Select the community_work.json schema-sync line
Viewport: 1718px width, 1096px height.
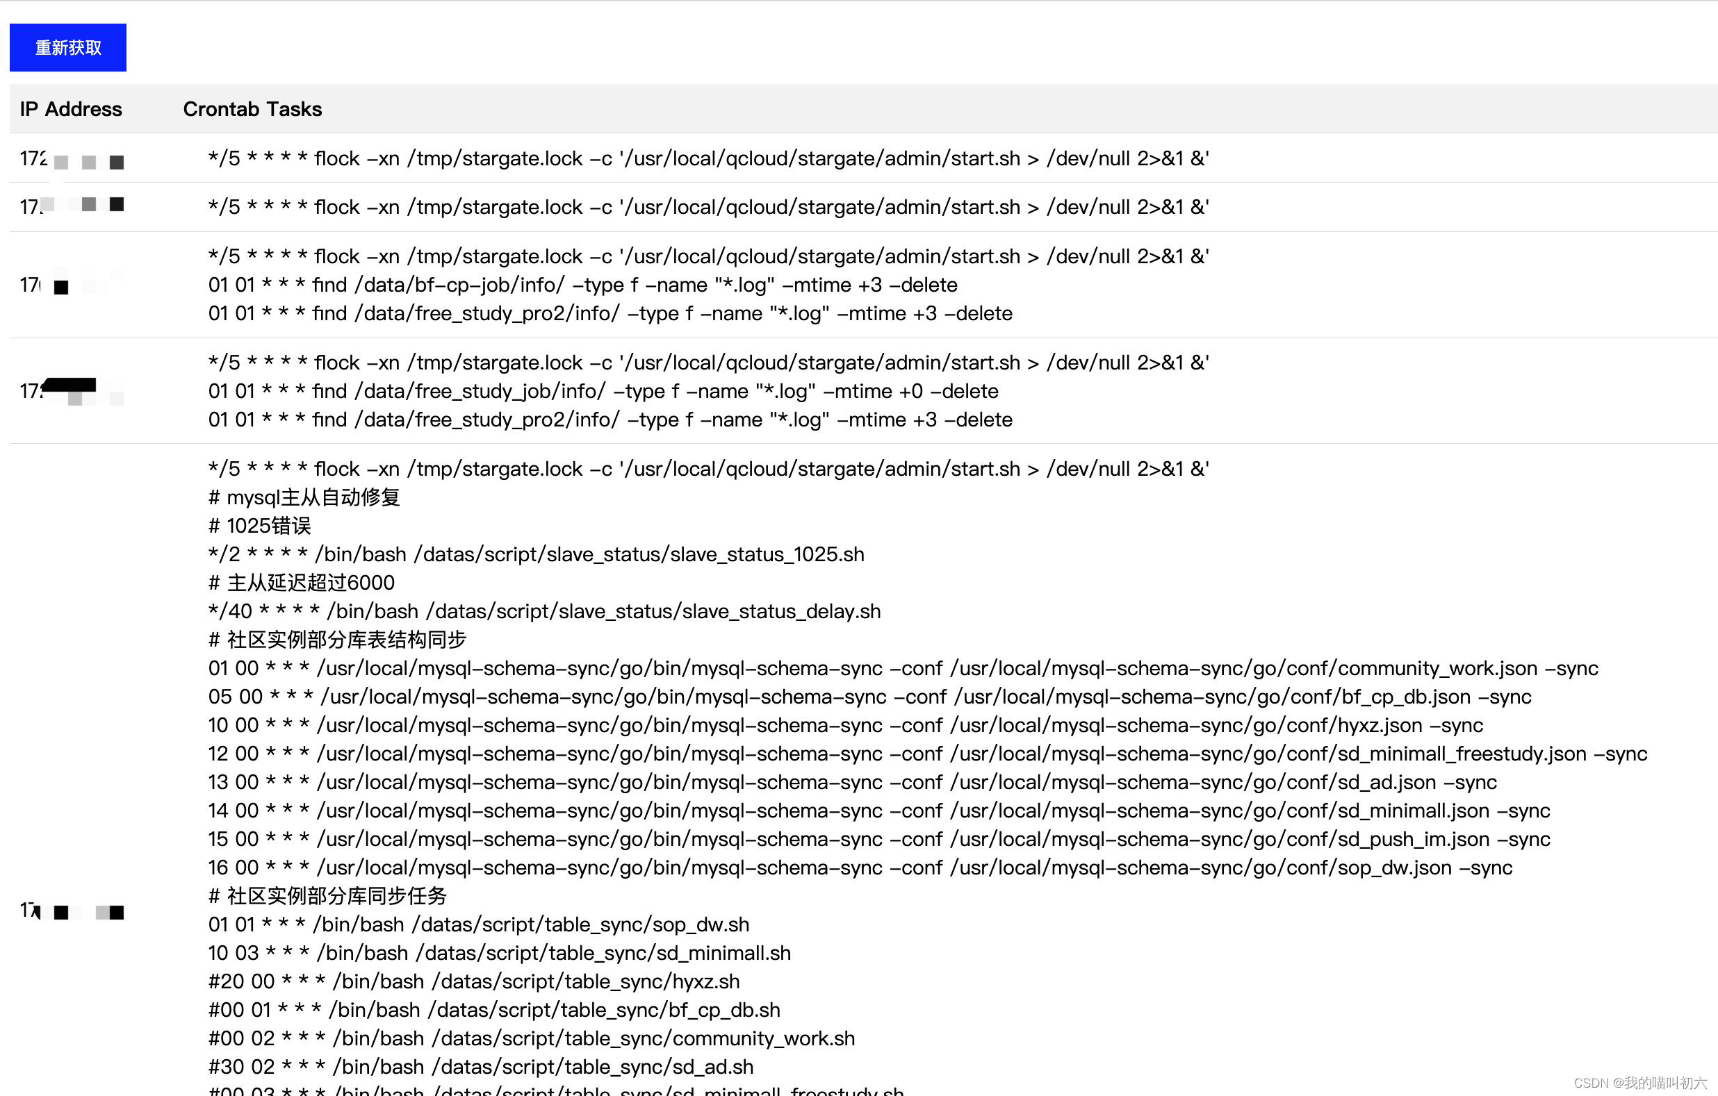tap(903, 668)
